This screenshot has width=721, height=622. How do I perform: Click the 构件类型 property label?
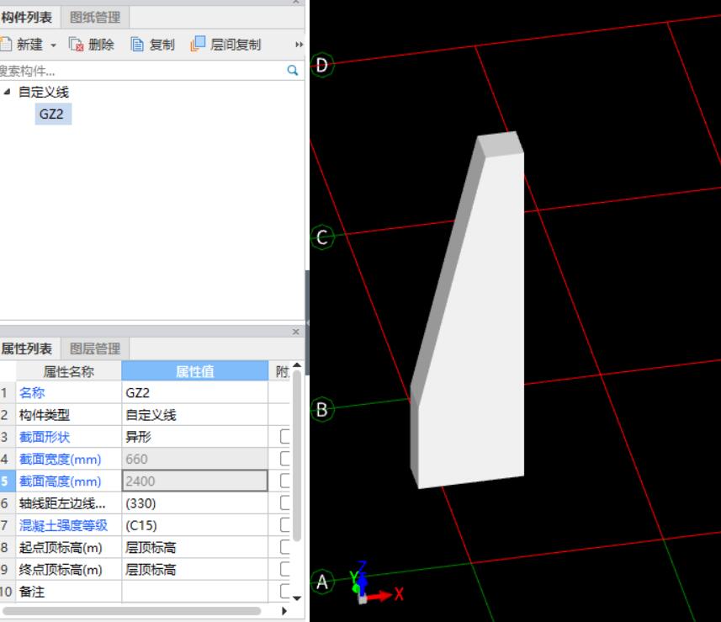point(44,415)
